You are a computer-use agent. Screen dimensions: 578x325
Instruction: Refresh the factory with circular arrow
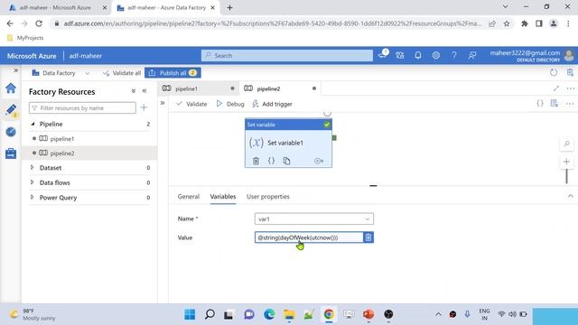(x=554, y=72)
